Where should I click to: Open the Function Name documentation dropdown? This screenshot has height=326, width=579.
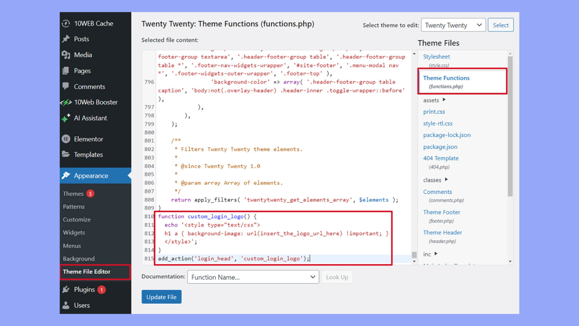(253, 277)
